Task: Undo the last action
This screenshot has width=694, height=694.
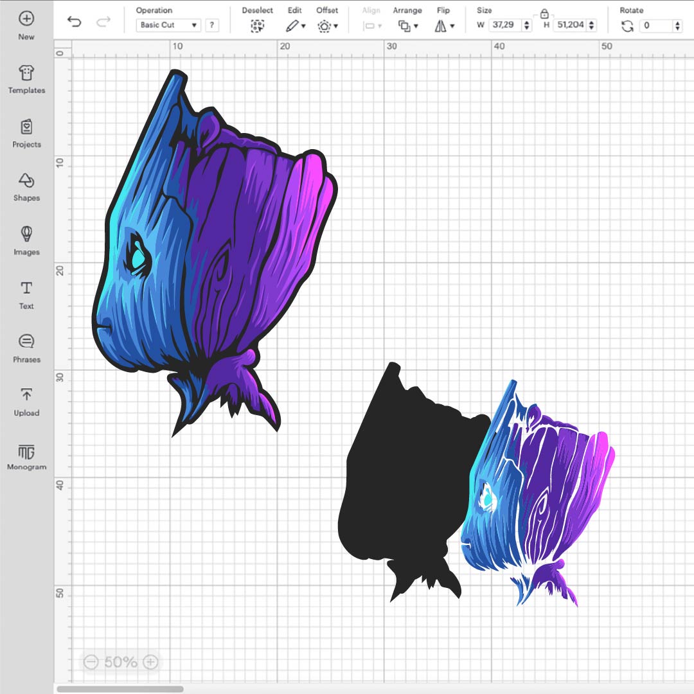Action: pos(75,21)
